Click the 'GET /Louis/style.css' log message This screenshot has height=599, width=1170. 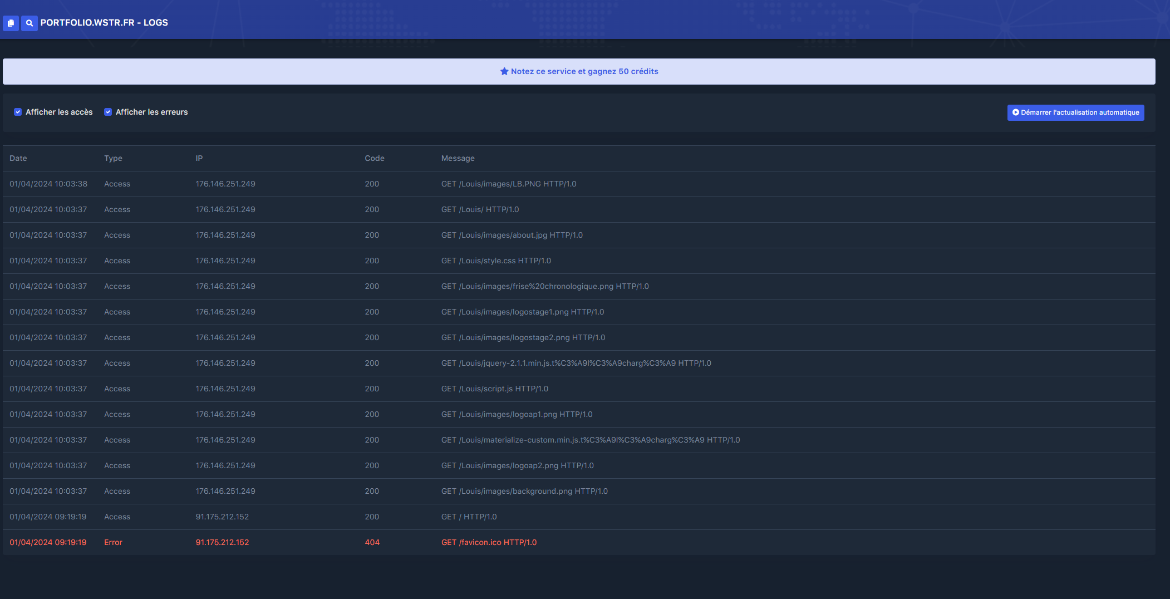[496, 261]
